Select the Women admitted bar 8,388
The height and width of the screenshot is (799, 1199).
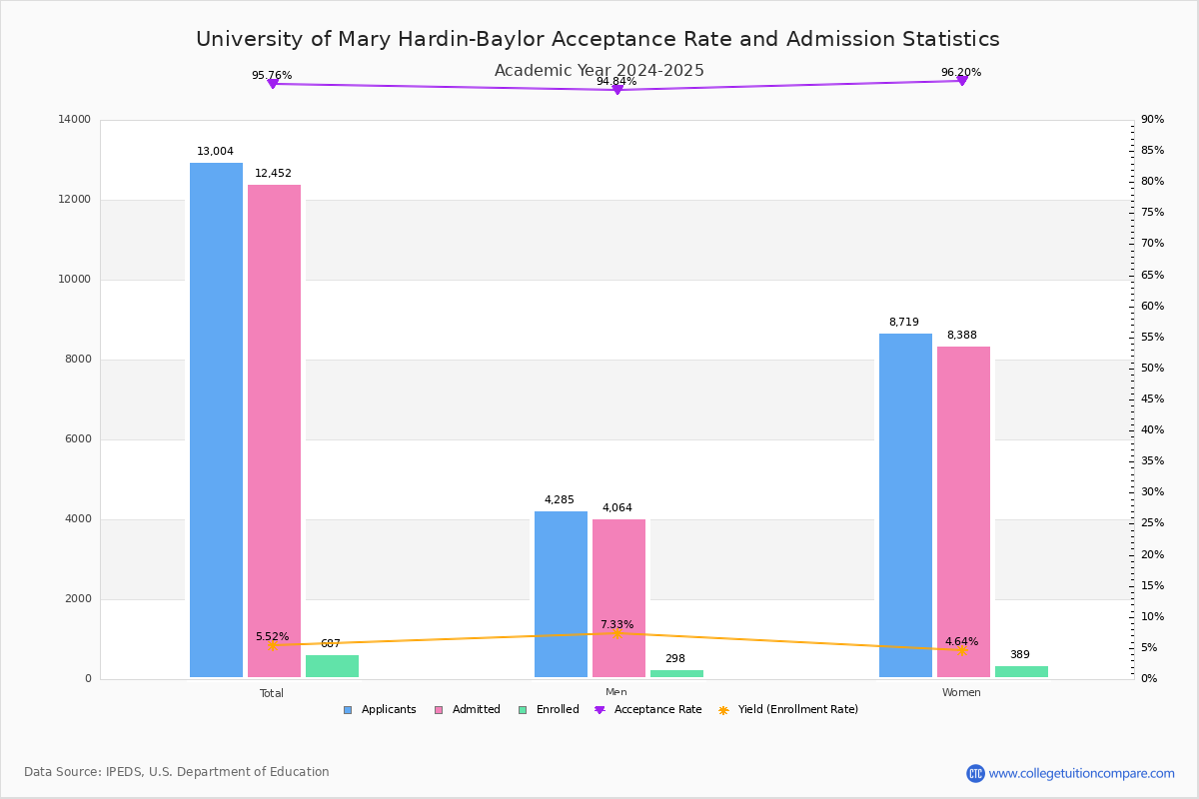(963, 511)
